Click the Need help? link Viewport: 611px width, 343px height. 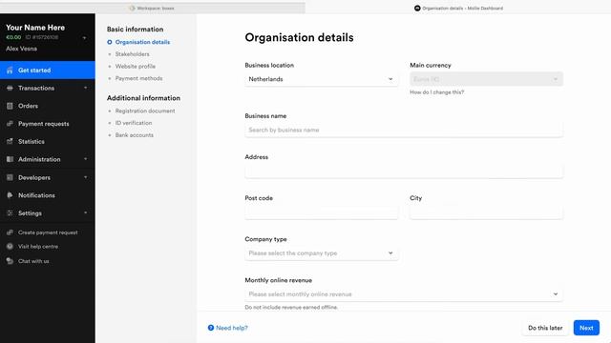click(232, 328)
